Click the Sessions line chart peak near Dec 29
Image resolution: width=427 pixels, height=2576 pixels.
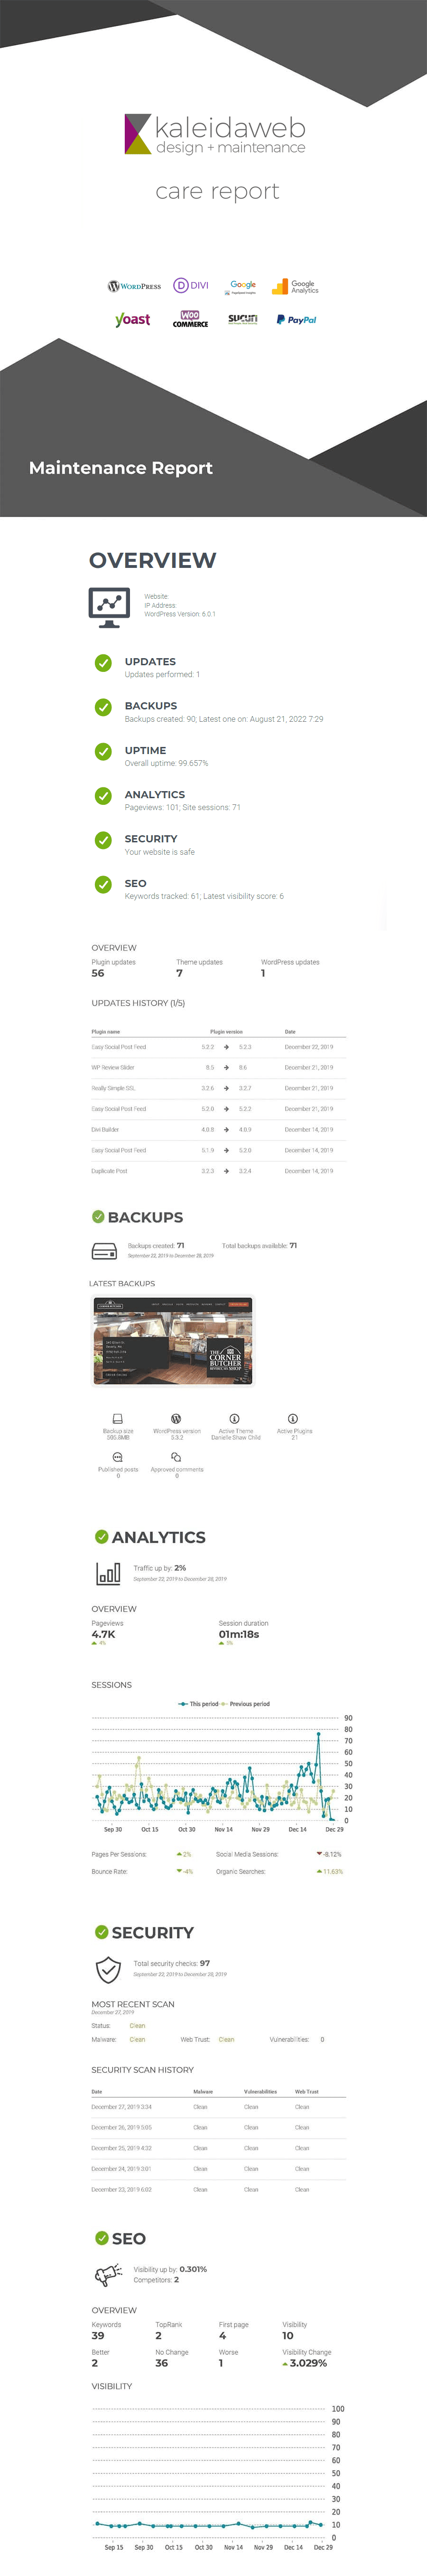pos(319,1734)
